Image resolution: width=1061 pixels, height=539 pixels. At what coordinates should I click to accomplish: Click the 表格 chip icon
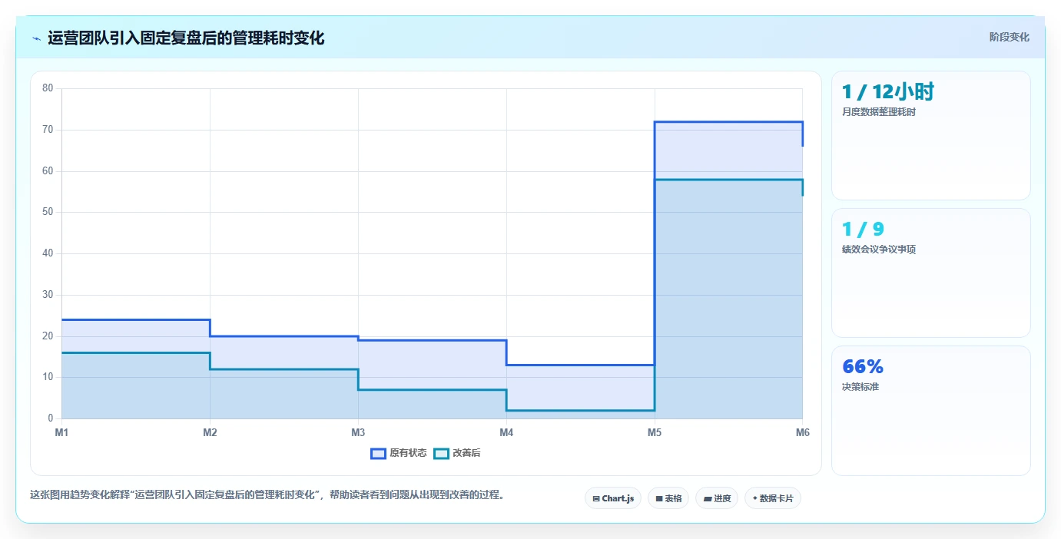(x=659, y=499)
